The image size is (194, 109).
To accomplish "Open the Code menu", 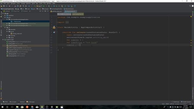I will [18, 3].
